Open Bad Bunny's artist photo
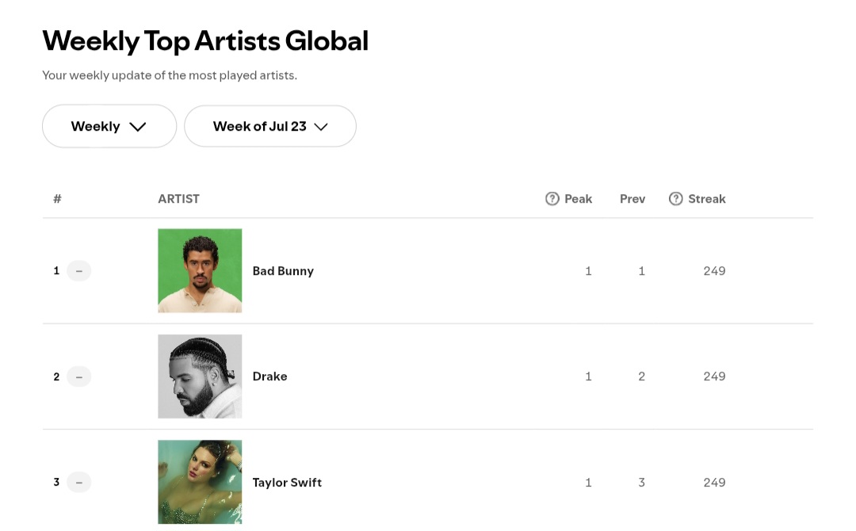Screen dimensions: 856x531 point(200,271)
